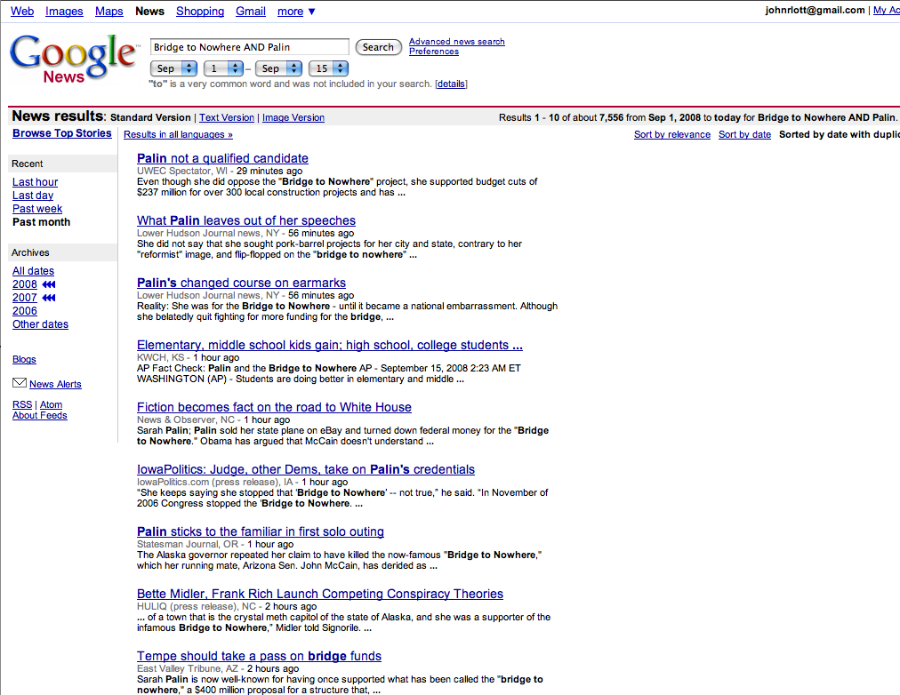Click inside the news search query field
This screenshot has width=900, height=695.
tap(250, 47)
